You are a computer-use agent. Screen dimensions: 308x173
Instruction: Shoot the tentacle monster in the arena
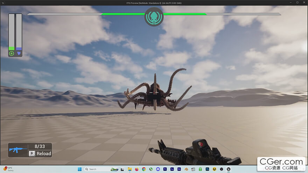coord(154,94)
